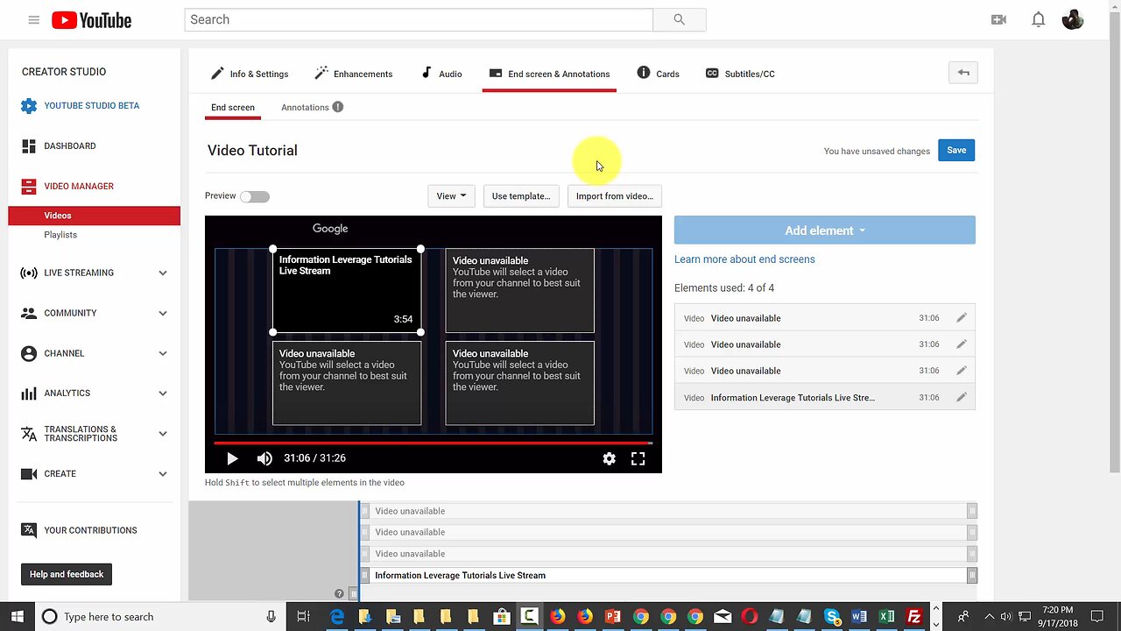Screen dimensions: 1121x631
Task: Expand the Community section
Action: tap(162, 313)
